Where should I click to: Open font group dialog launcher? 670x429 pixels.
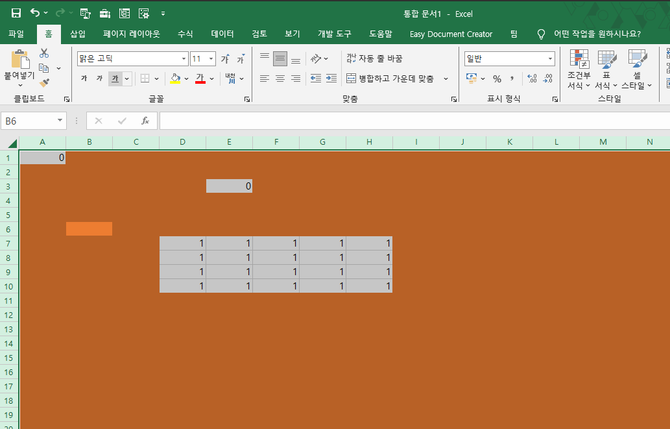(247, 99)
